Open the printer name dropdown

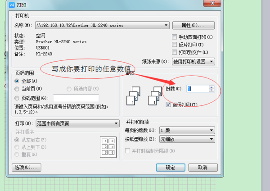pos(102,25)
